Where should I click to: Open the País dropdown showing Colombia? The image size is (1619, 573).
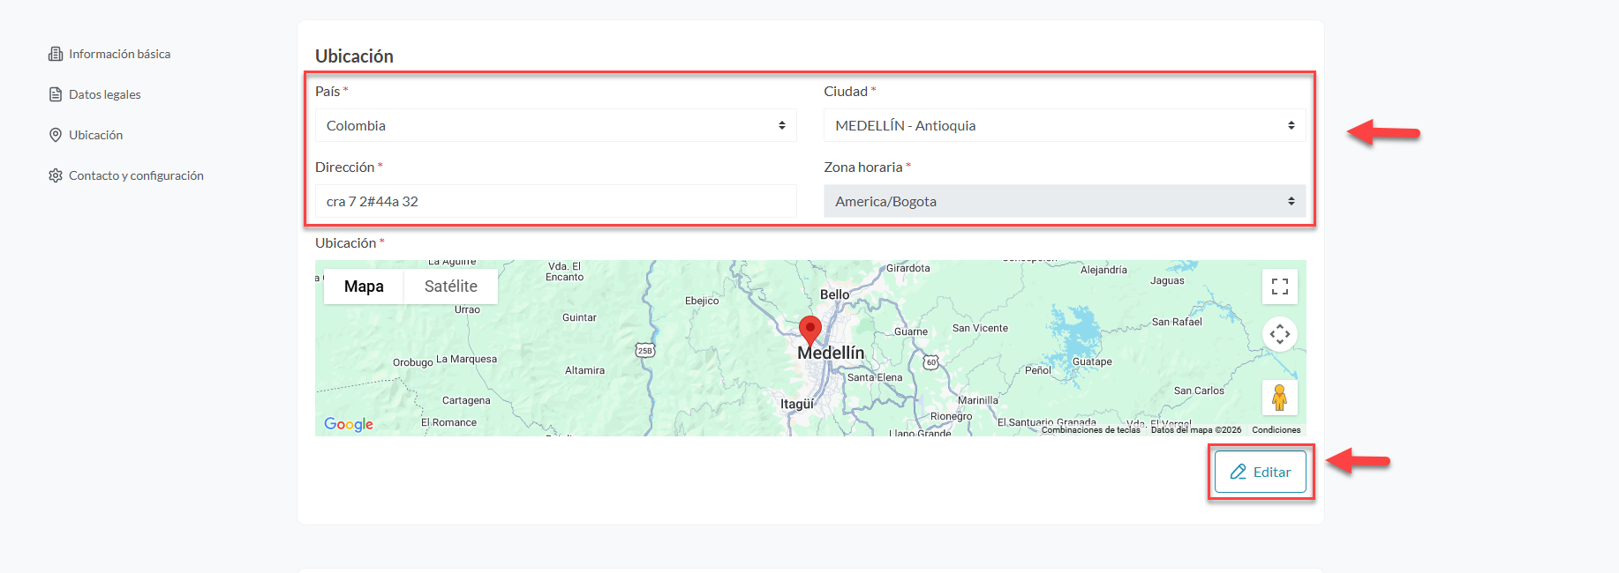tap(555, 125)
